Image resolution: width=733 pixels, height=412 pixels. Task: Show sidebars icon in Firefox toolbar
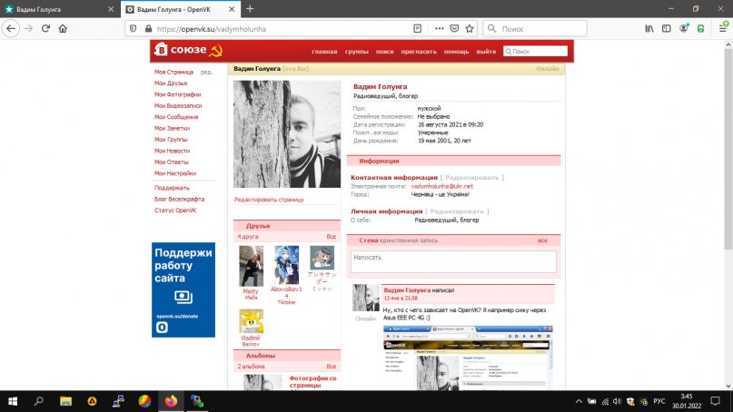[667, 28]
